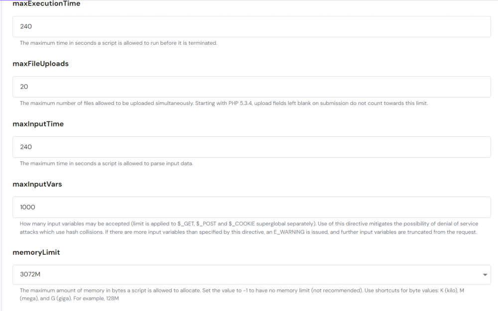This screenshot has height=311, width=498.
Task: Click the '$_COOKIE' word in maxInputVars description
Action: tap(242, 224)
